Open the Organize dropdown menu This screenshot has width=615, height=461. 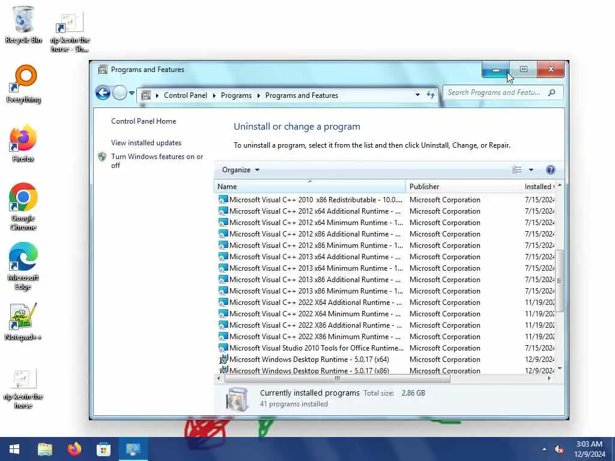coord(240,170)
